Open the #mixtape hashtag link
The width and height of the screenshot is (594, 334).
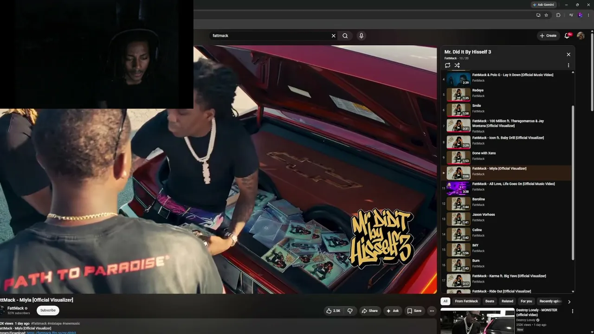(x=54, y=323)
